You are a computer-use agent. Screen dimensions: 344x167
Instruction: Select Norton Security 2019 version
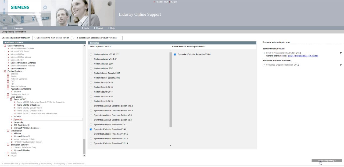point(91,82)
